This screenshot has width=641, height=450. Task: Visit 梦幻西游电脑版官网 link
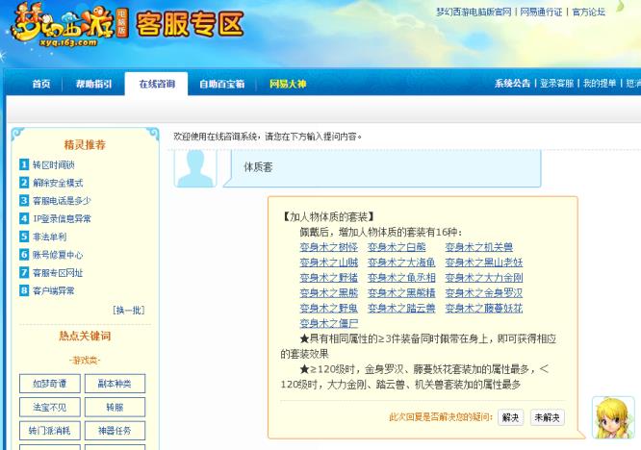pos(474,12)
